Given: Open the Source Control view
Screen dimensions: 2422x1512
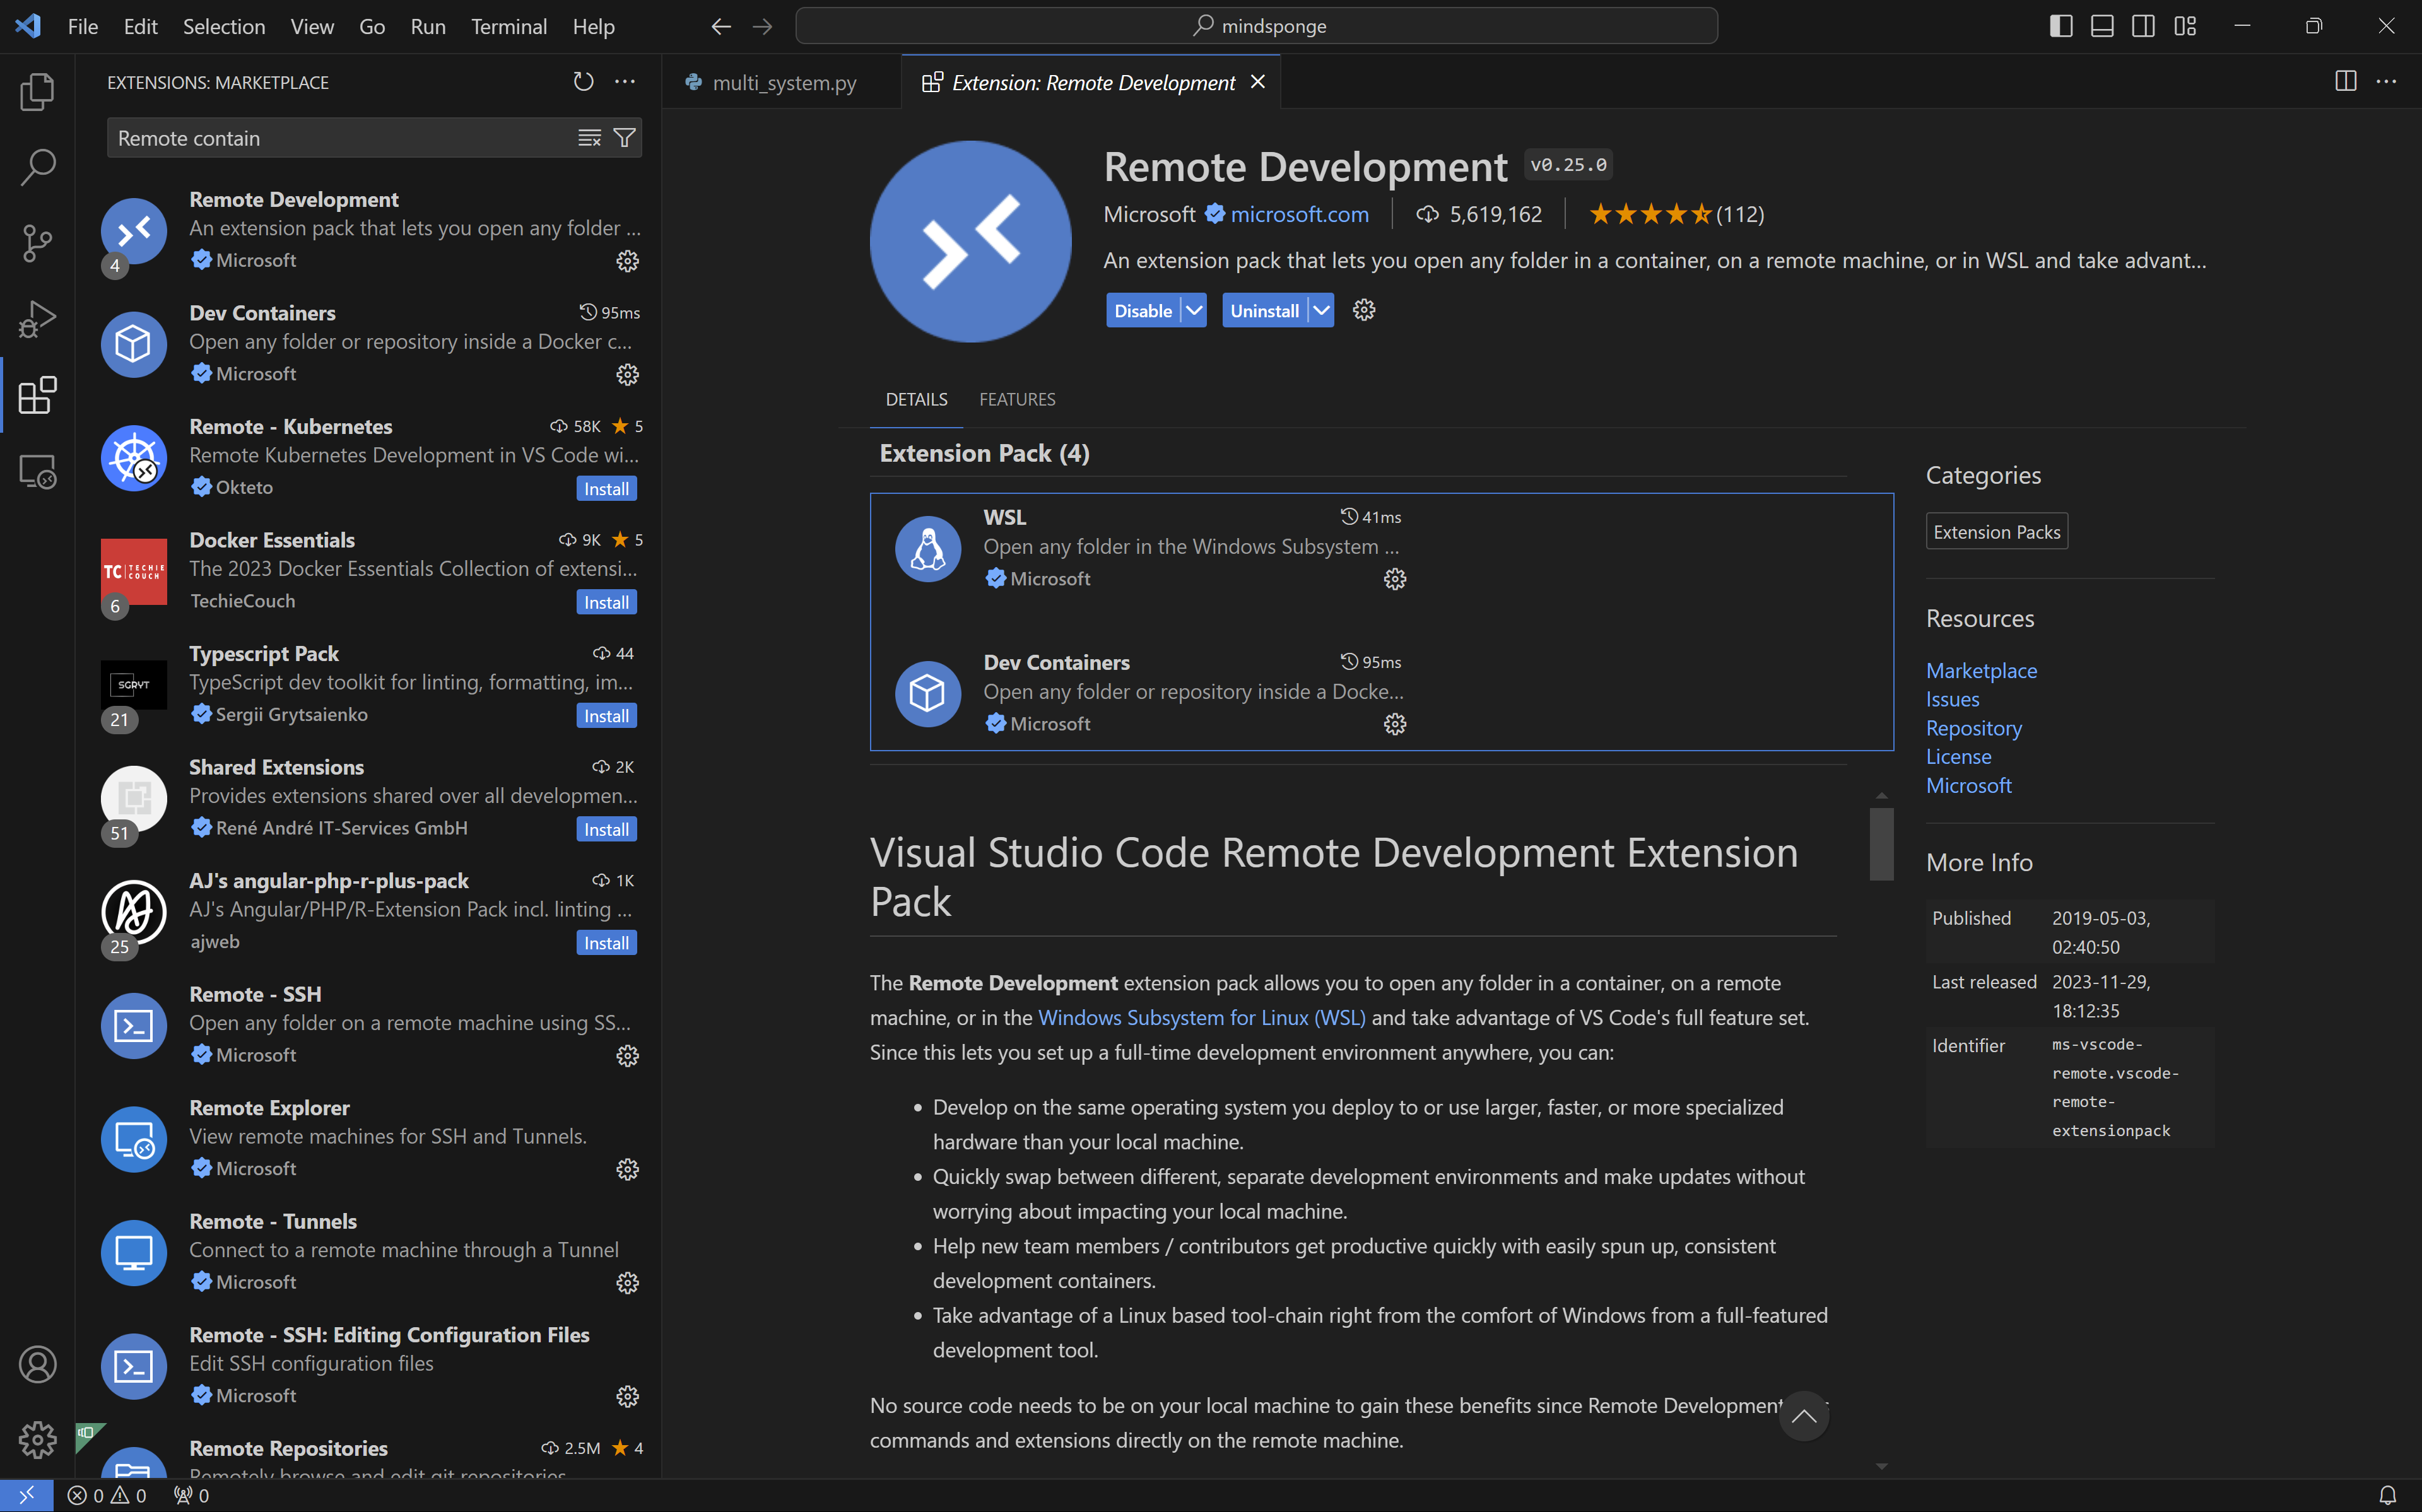Looking at the screenshot, I should [37, 243].
